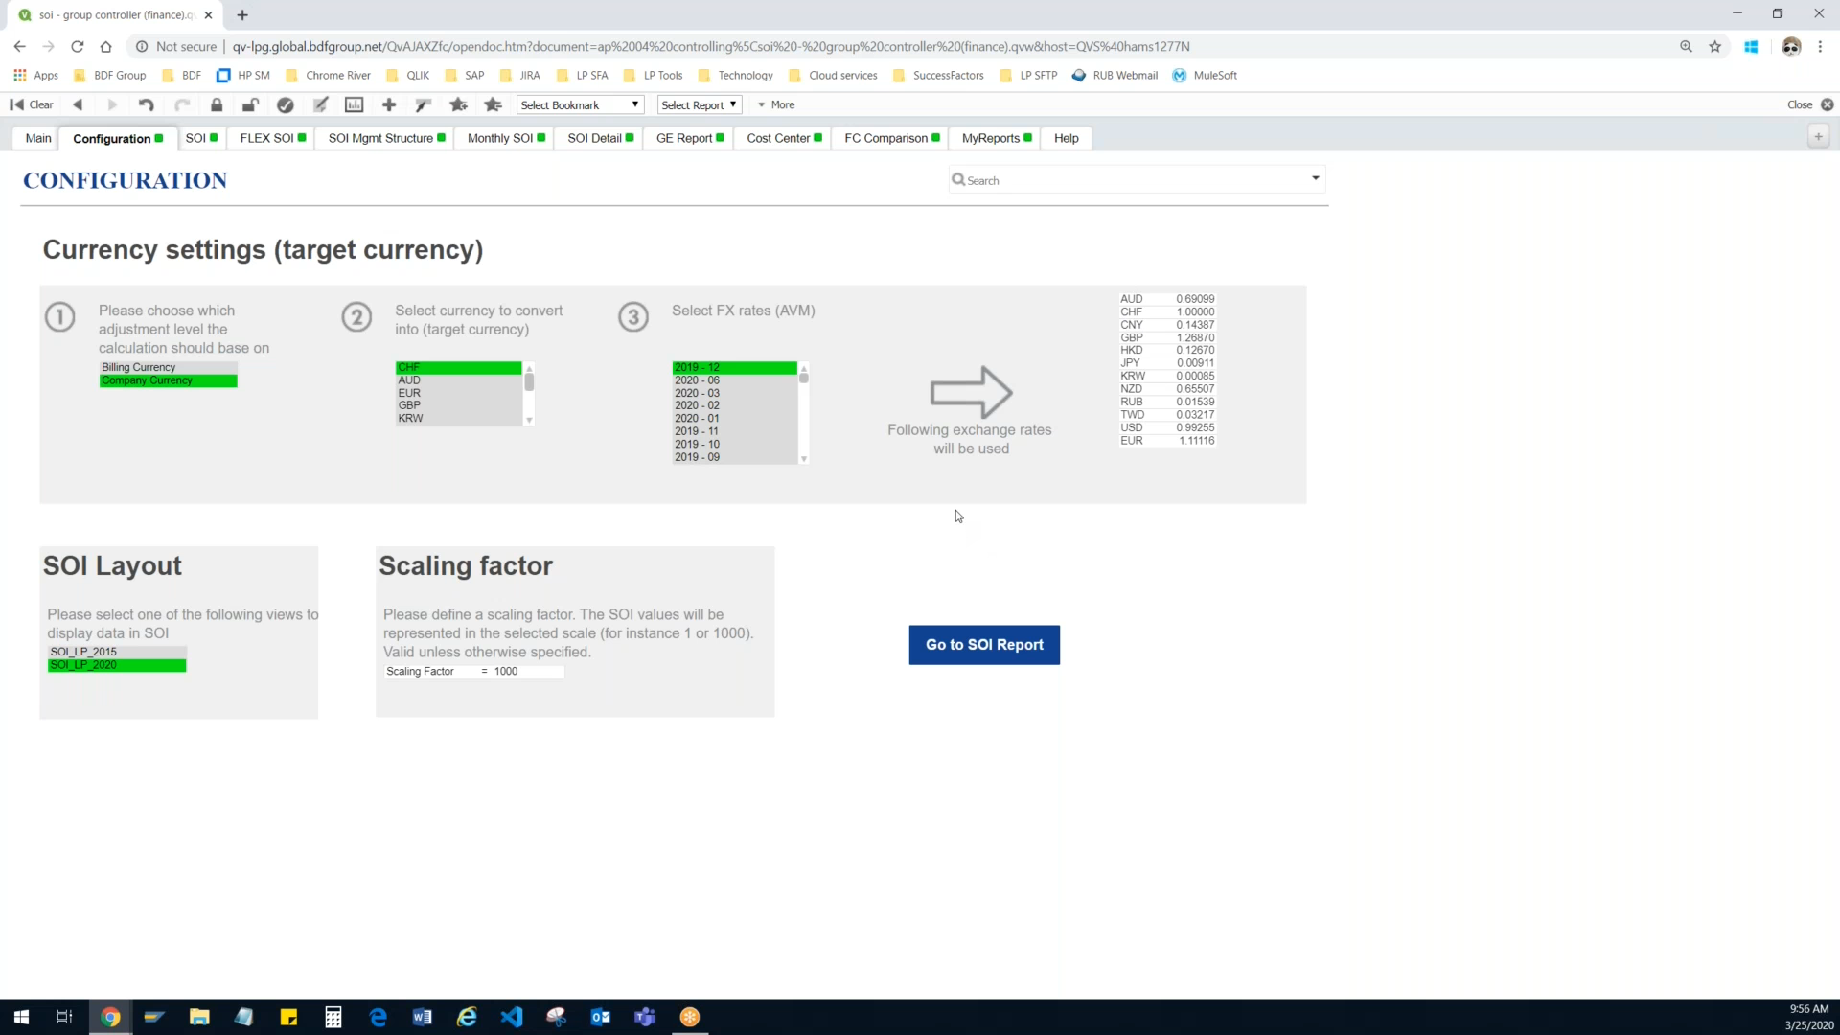
Task: Undo the last layout change
Action: (x=147, y=104)
